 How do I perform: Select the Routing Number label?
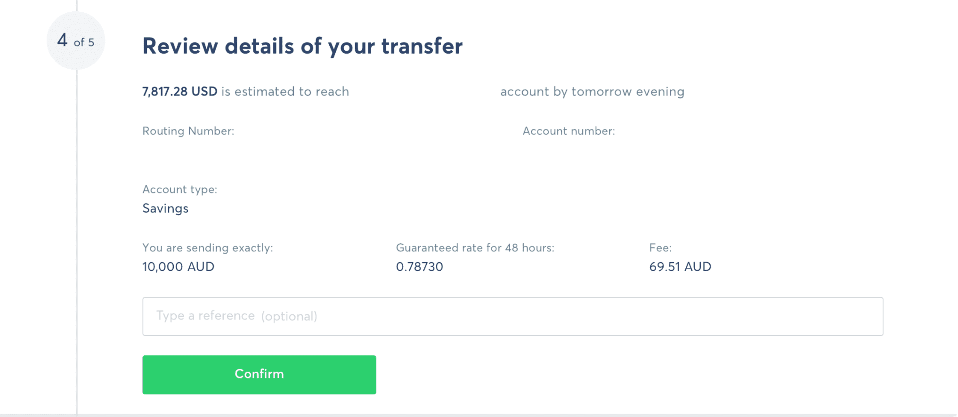point(189,131)
